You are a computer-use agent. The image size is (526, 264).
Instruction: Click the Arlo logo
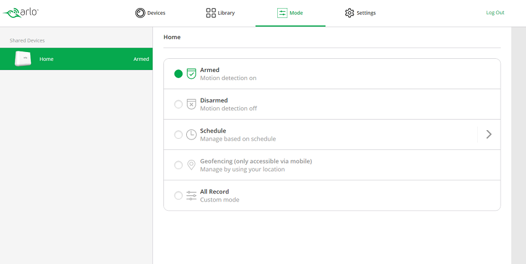coord(20,13)
